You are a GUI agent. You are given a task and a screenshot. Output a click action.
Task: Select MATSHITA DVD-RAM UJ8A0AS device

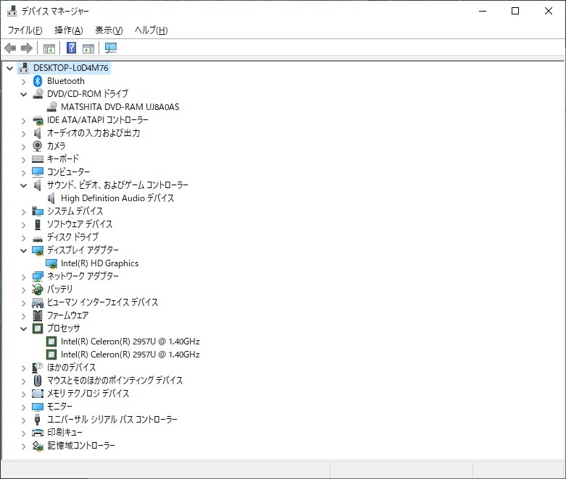pyautogui.click(x=120, y=107)
